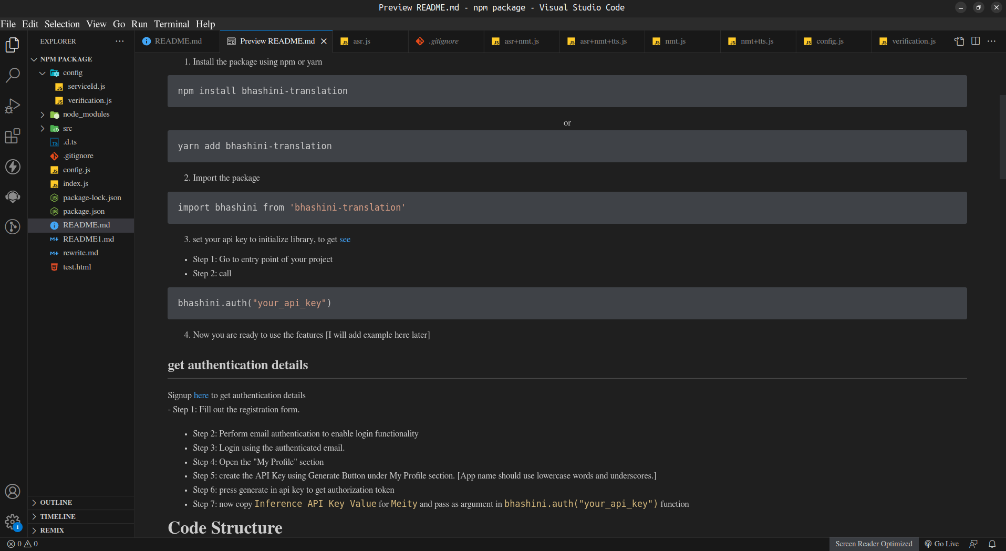Open the Run and Debug view
Viewport: 1006px width, 551px height.
(x=13, y=106)
